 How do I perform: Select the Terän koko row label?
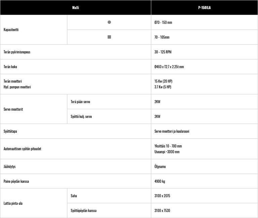click(10, 67)
